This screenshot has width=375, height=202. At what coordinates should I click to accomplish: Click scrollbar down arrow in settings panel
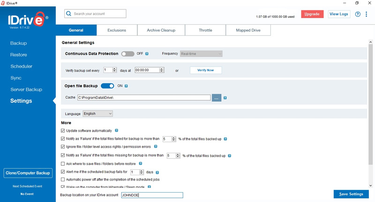[x=370, y=186]
